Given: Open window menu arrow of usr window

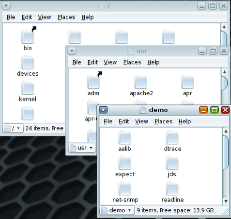Looking at the screenshot, I should pos(72,51).
